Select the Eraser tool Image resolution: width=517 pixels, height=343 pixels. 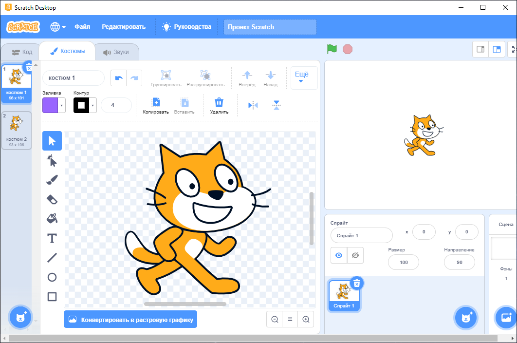tap(52, 199)
